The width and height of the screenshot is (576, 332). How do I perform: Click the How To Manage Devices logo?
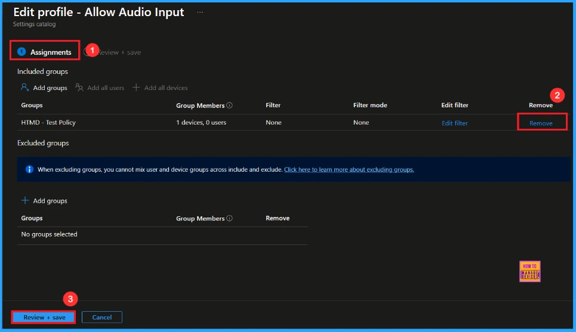tap(530, 271)
